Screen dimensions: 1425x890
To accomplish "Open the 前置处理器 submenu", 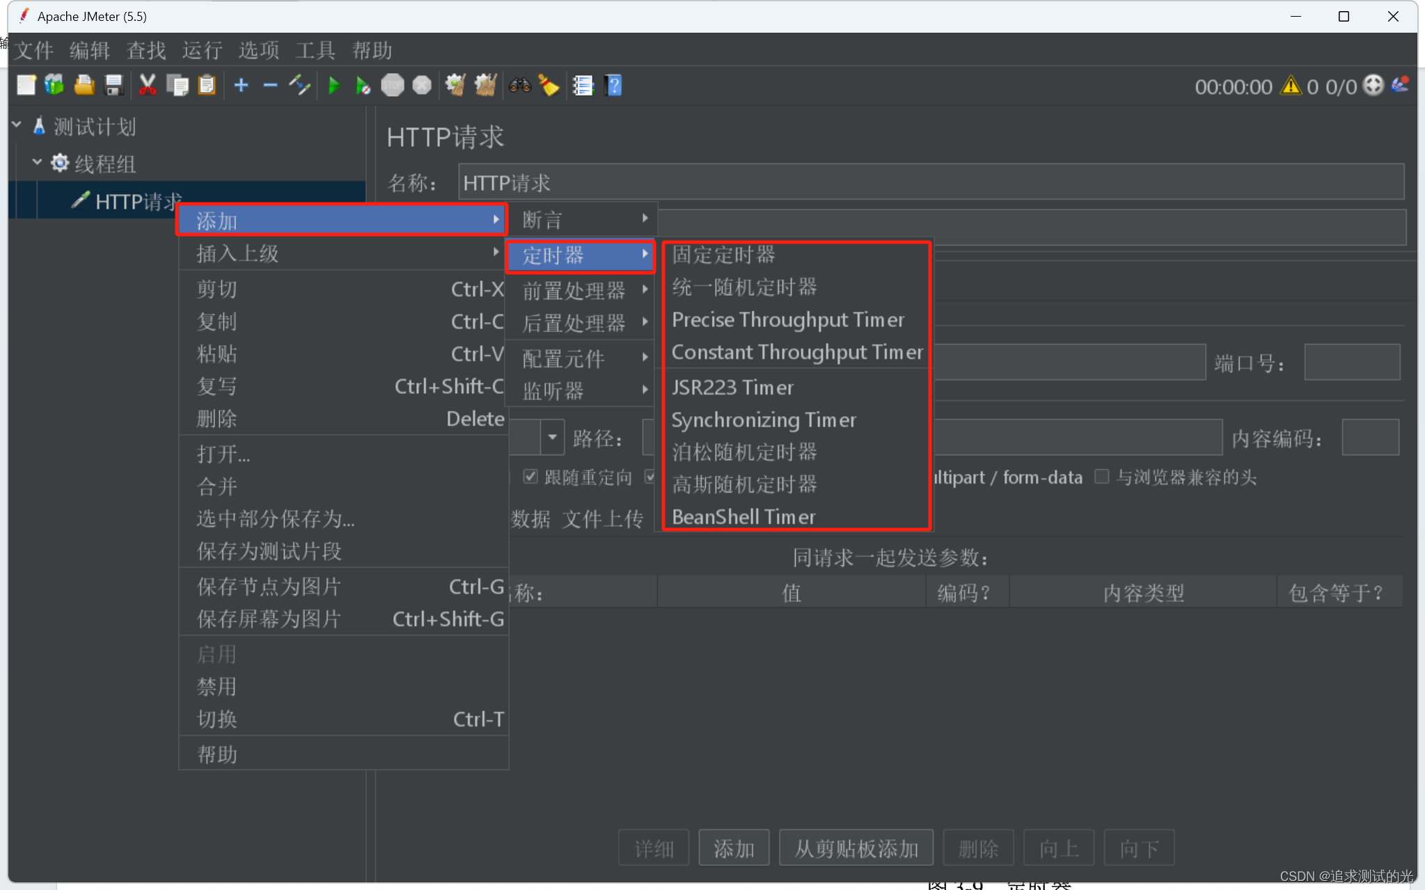I will 581,290.
